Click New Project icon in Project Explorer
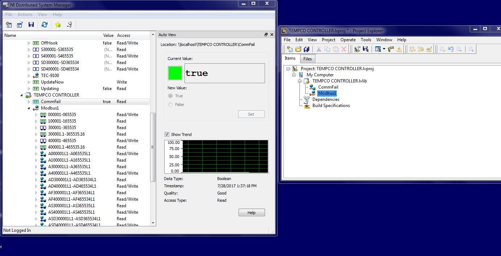Image resolution: width=501 pixels, height=256 pixels. pyautogui.click(x=290, y=49)
